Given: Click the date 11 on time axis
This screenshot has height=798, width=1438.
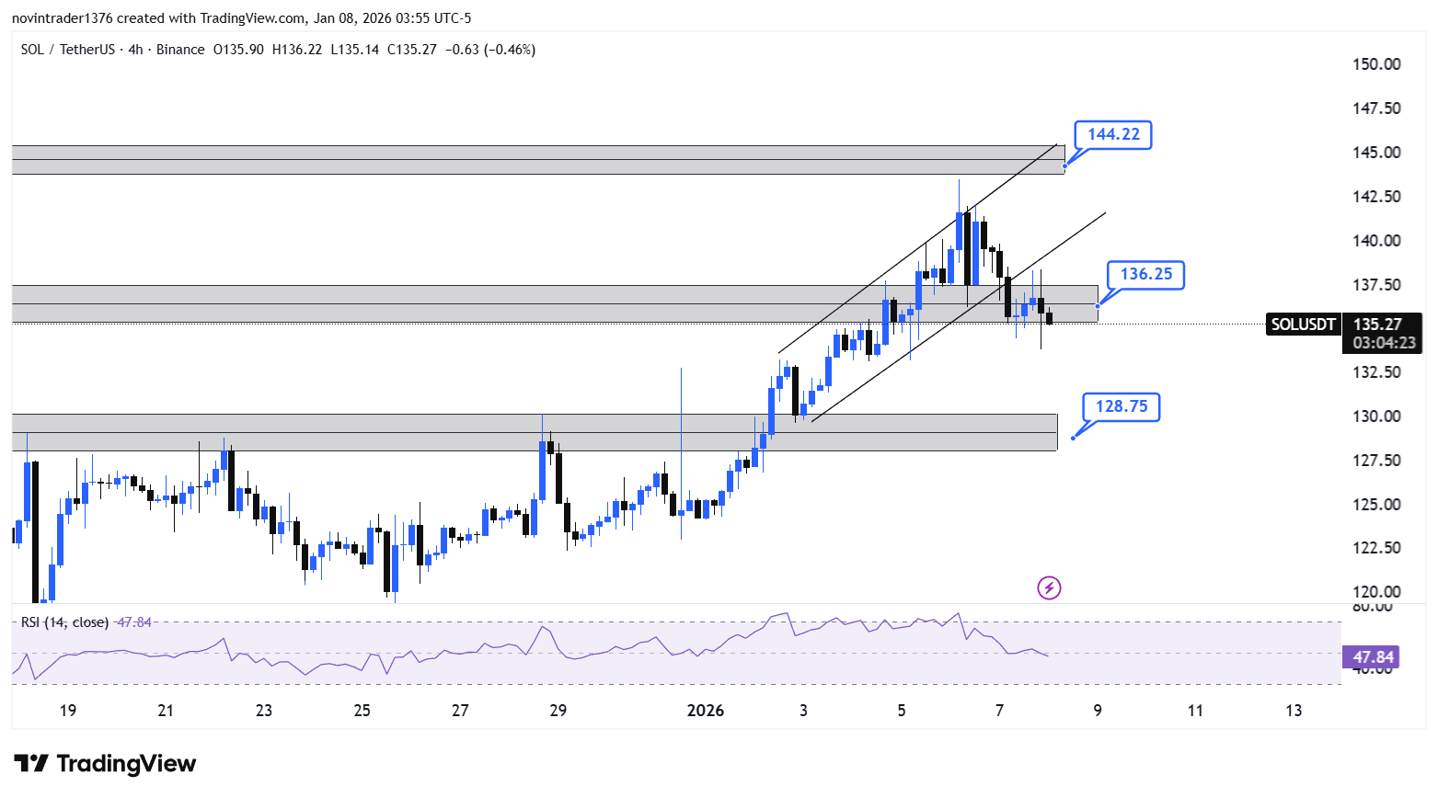Looking at the screenshot, I should pos(1195,711).
